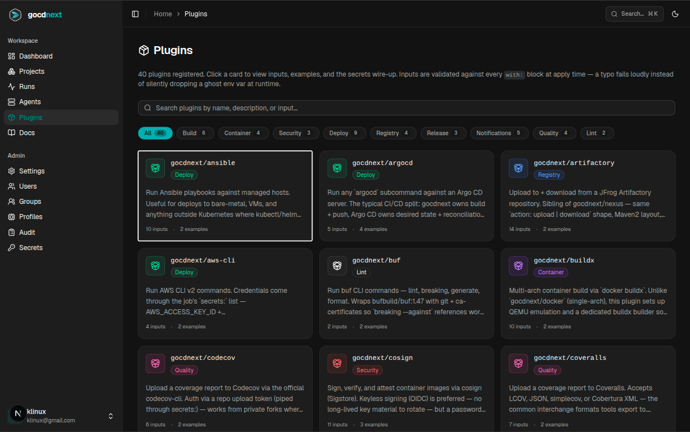Click the gocdnext/cosign plugin icon
This screenshot has width=690, height=432.
(337, 363)
